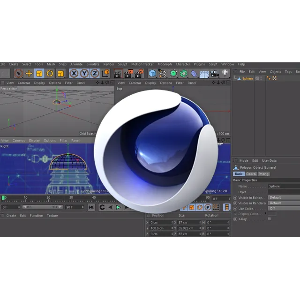Click Position Y field showing 108.8 cm

click(x=161, y=228)
